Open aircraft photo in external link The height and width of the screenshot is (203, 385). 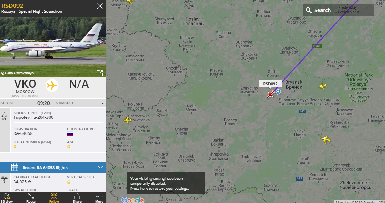click(x=100, y=73)
